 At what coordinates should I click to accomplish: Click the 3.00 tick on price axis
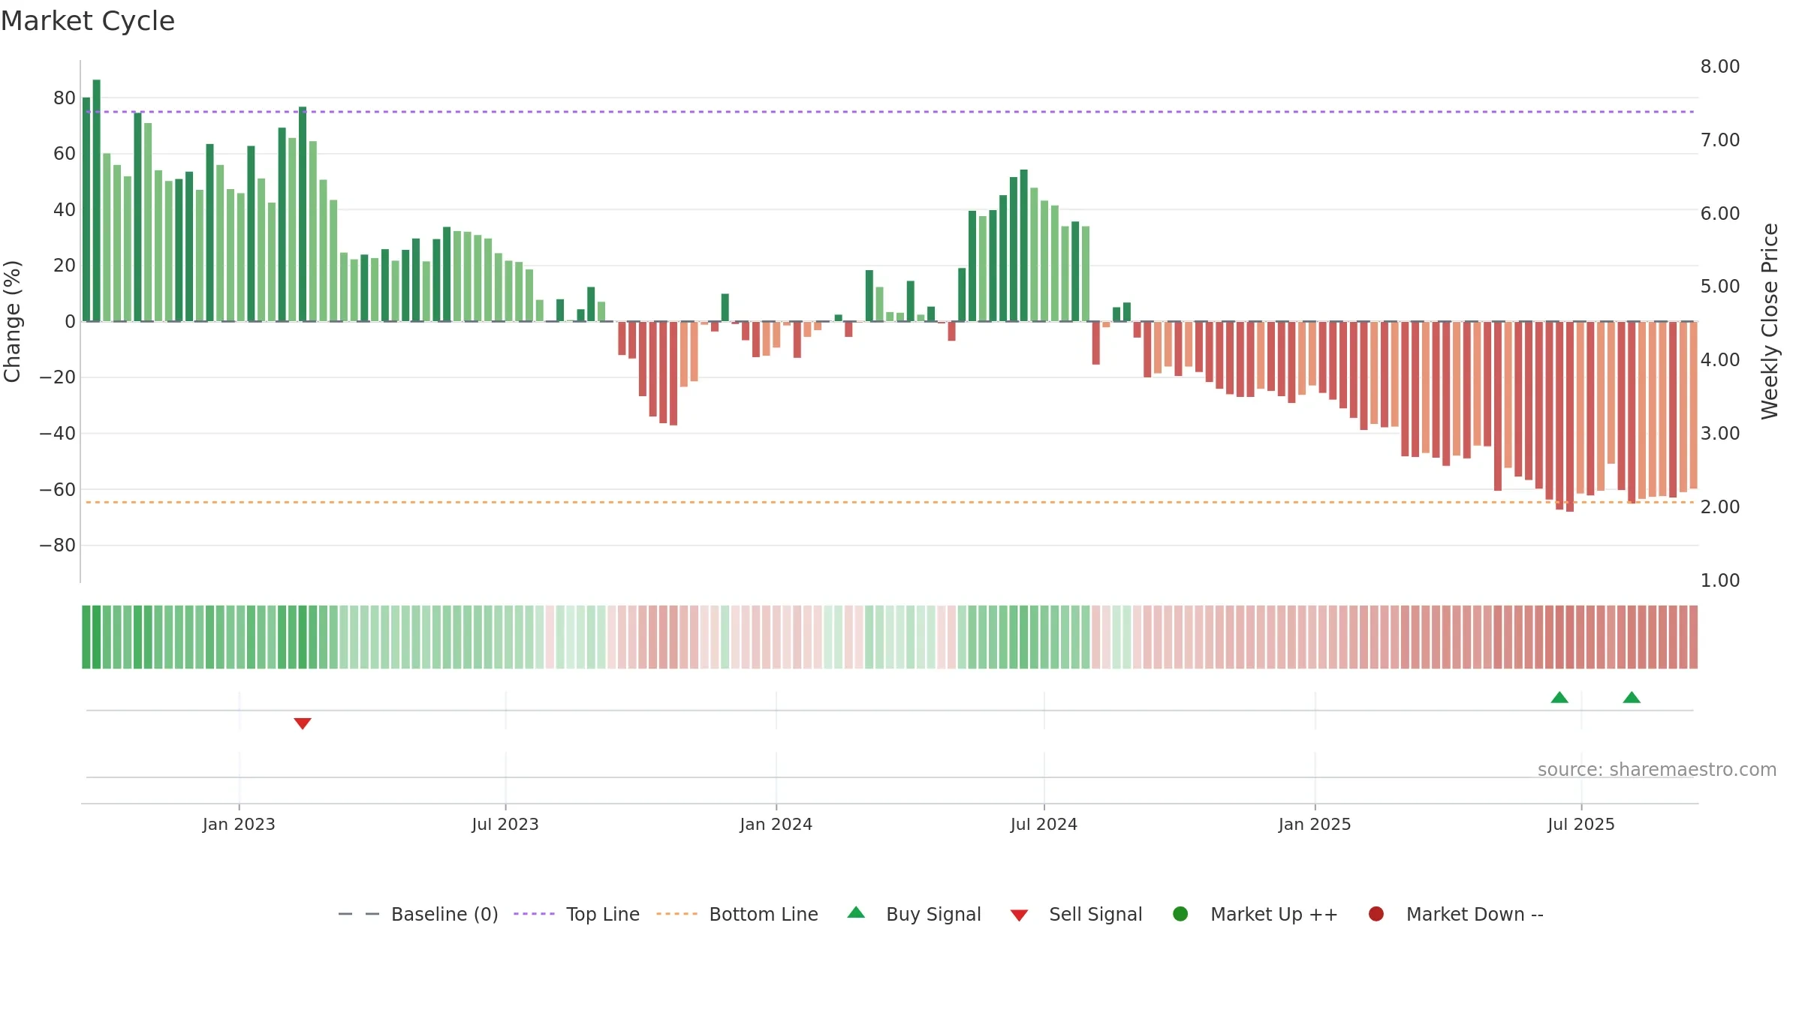pyautogui.click(x=1720, y=433)
